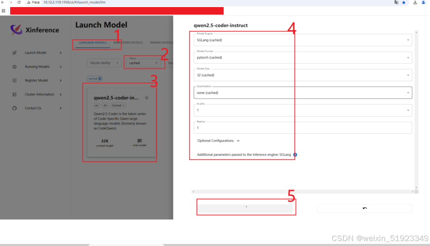Click the en language tag
430x246 pixels.
tap(97, 106)
